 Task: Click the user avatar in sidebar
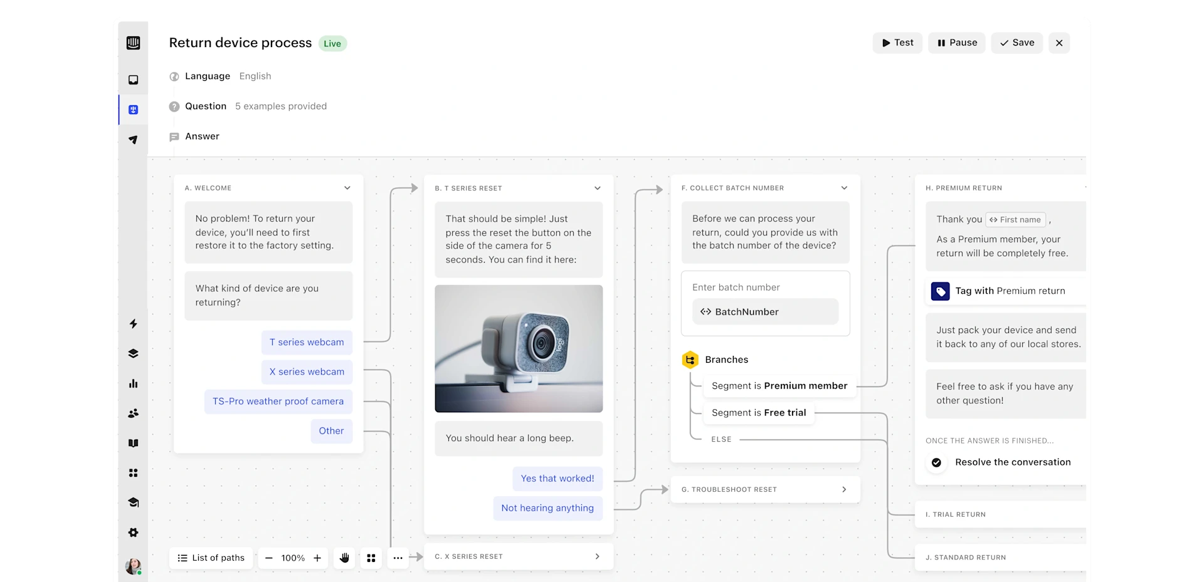pos(133,566)
